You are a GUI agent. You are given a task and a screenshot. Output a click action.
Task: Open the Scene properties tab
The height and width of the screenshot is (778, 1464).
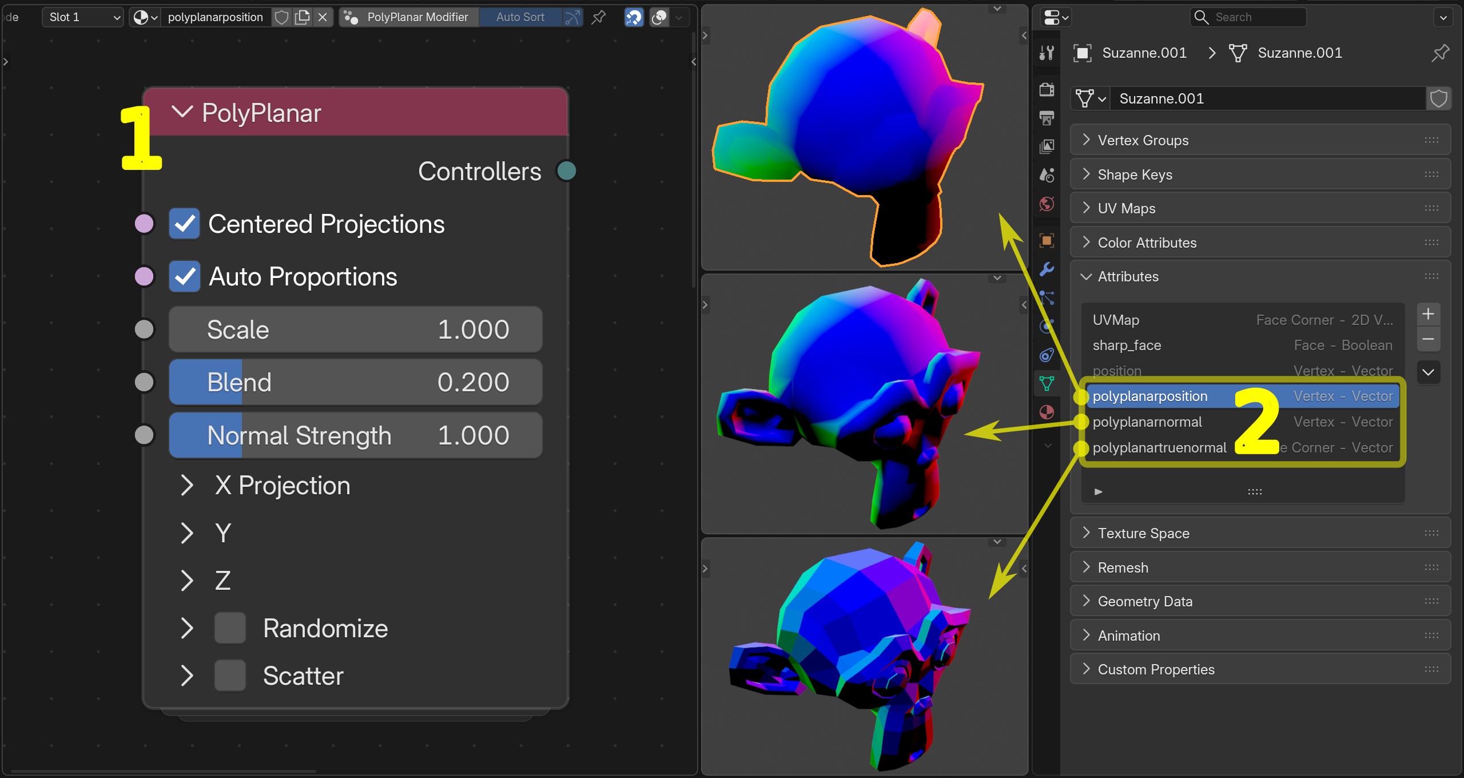1047,175
